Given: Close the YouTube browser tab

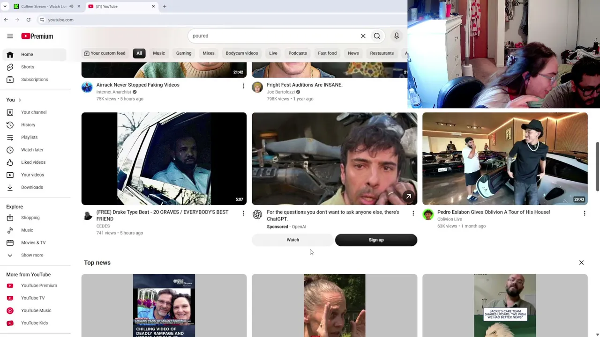Looking at the screenshot, I should tap(153, 7).
